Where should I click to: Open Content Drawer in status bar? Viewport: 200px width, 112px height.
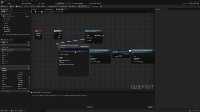(x=5, y=111)
